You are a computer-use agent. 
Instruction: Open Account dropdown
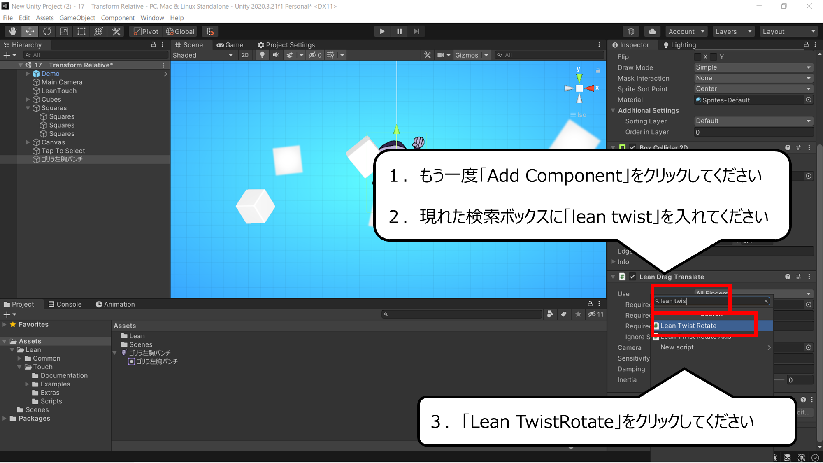[686, 31]
